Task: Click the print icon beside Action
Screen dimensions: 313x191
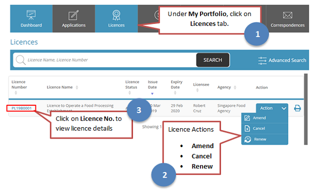Action: coord(297,108)
